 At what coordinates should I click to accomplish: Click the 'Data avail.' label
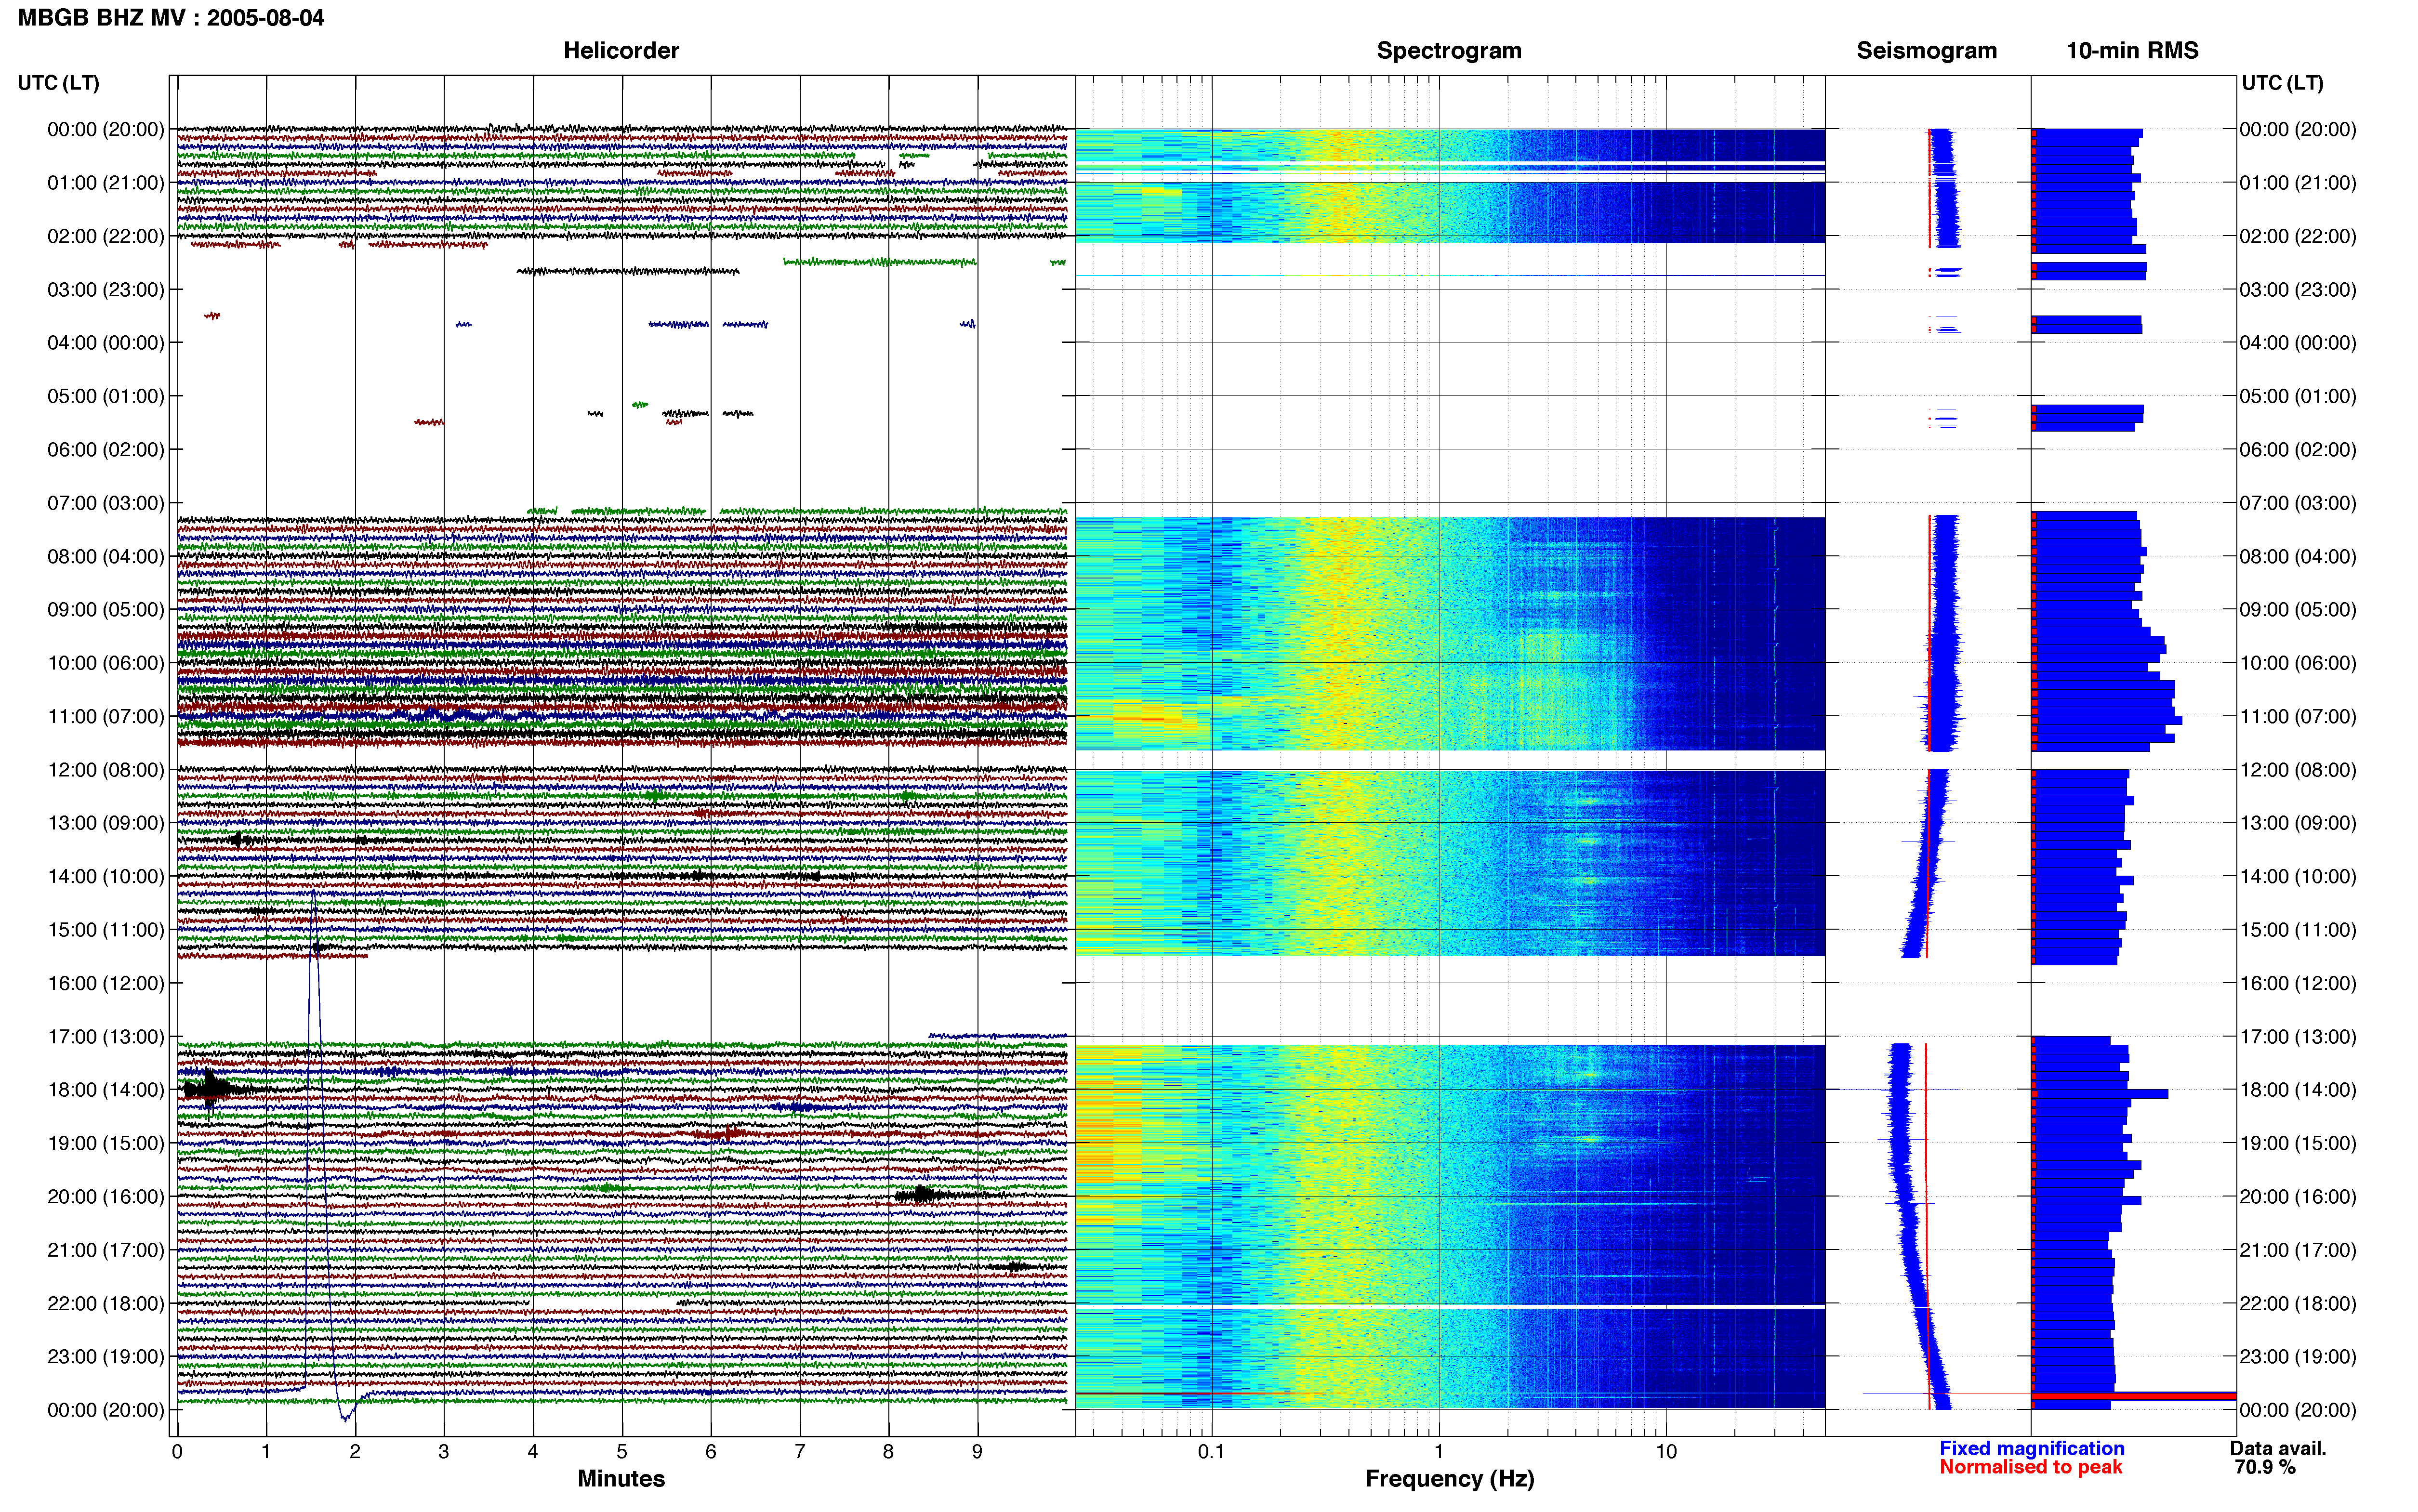pyautogui.click(x=2278, y=1448)
